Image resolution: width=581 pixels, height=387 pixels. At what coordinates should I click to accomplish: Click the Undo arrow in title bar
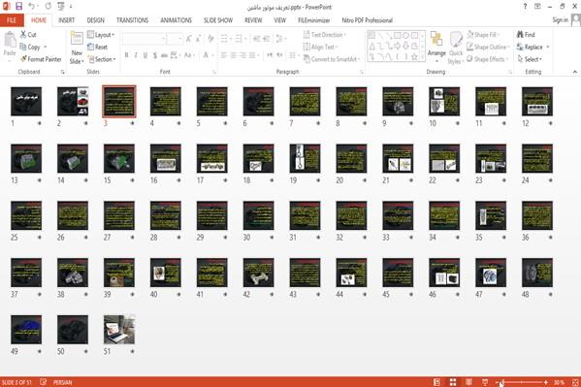tap(31, 6)
